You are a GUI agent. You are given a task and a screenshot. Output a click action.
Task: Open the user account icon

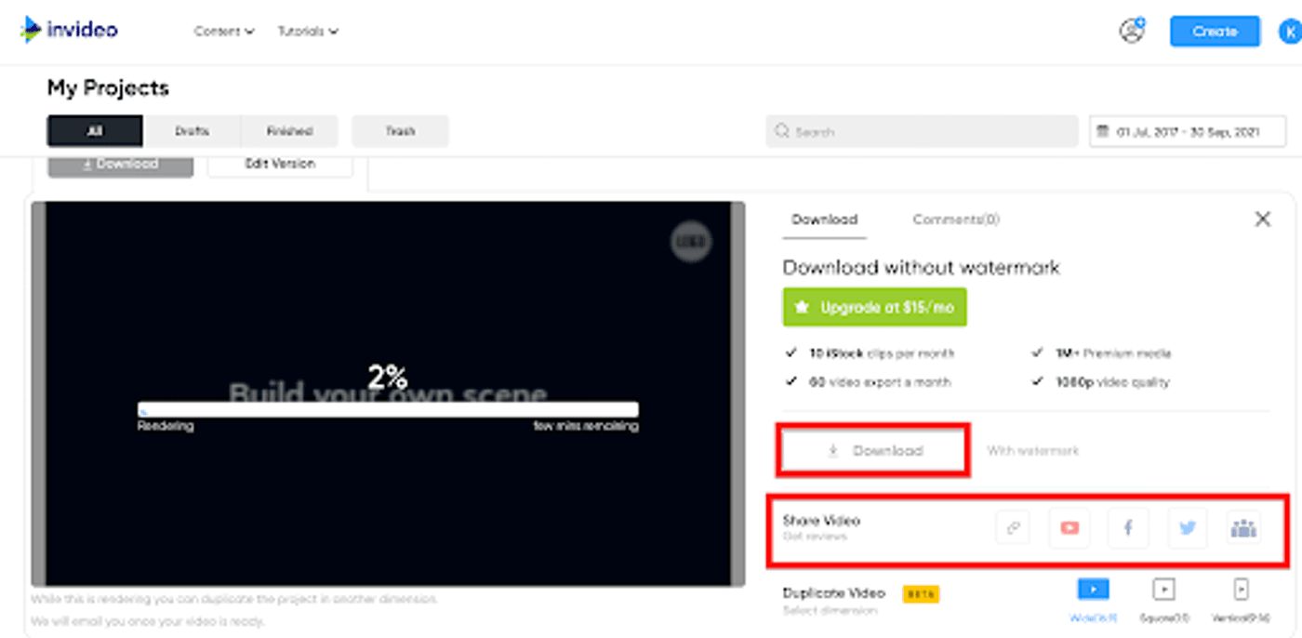(x=1132, y=31)
